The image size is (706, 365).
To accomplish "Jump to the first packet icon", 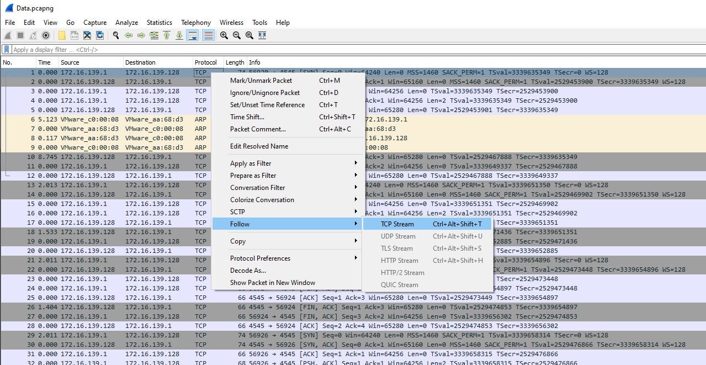I will pos(167,35).
